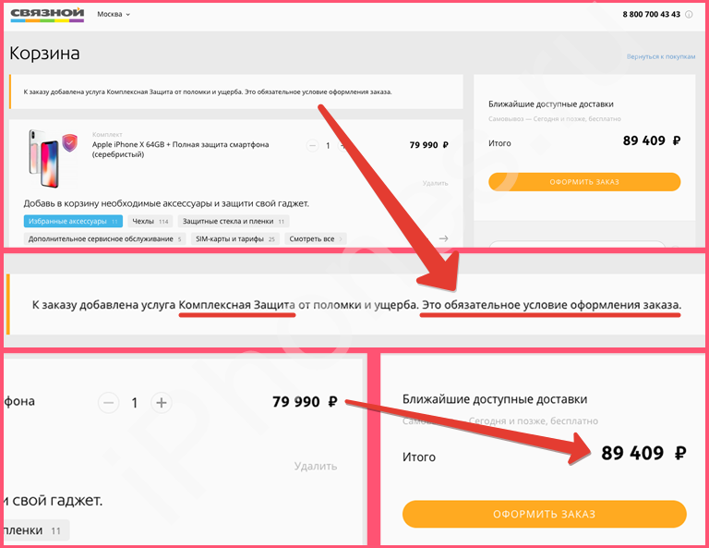Click the iPhone X product thumbnail
709x548 pixels.
(x=44, y=158)
